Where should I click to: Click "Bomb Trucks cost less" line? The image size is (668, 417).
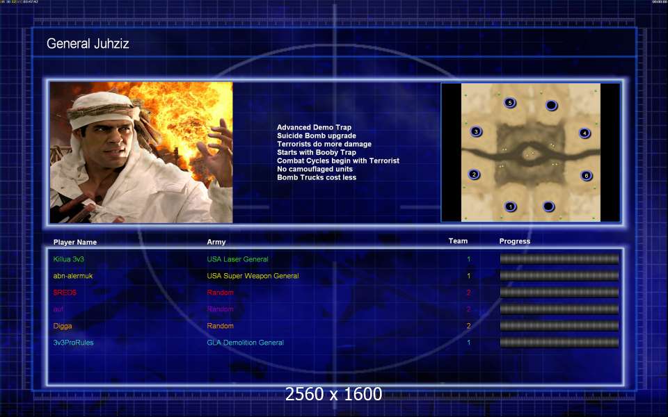(x=317, y=177)
